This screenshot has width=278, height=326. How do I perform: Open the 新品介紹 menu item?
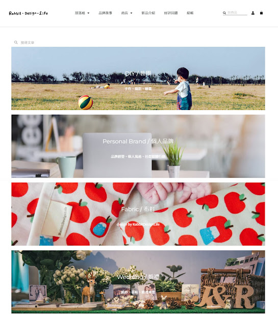[148, 13]
